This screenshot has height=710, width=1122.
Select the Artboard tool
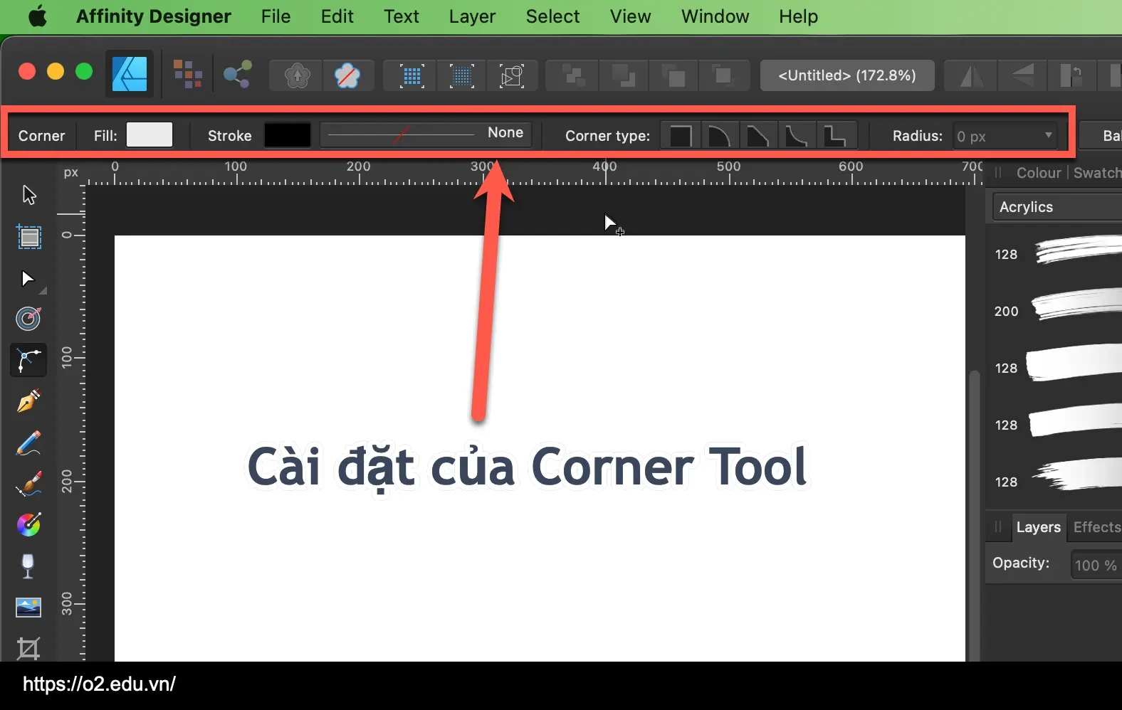[28, 237]
